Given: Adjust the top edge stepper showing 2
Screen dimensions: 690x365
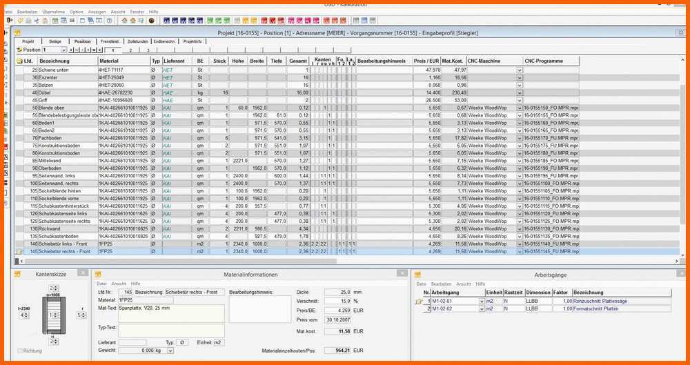Looking at the screenshot, I should pos(54,288).
